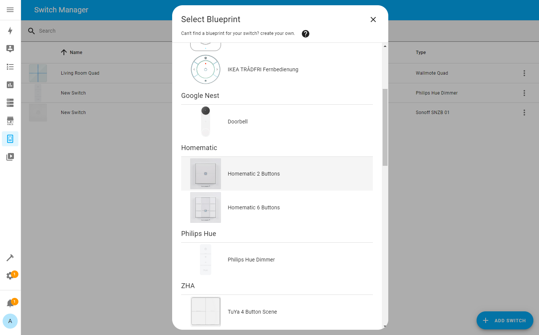Select IKEA TRÅDFRI Fernbedienung blueprint
The image size is (539, 335).
[x=277, y=69]
